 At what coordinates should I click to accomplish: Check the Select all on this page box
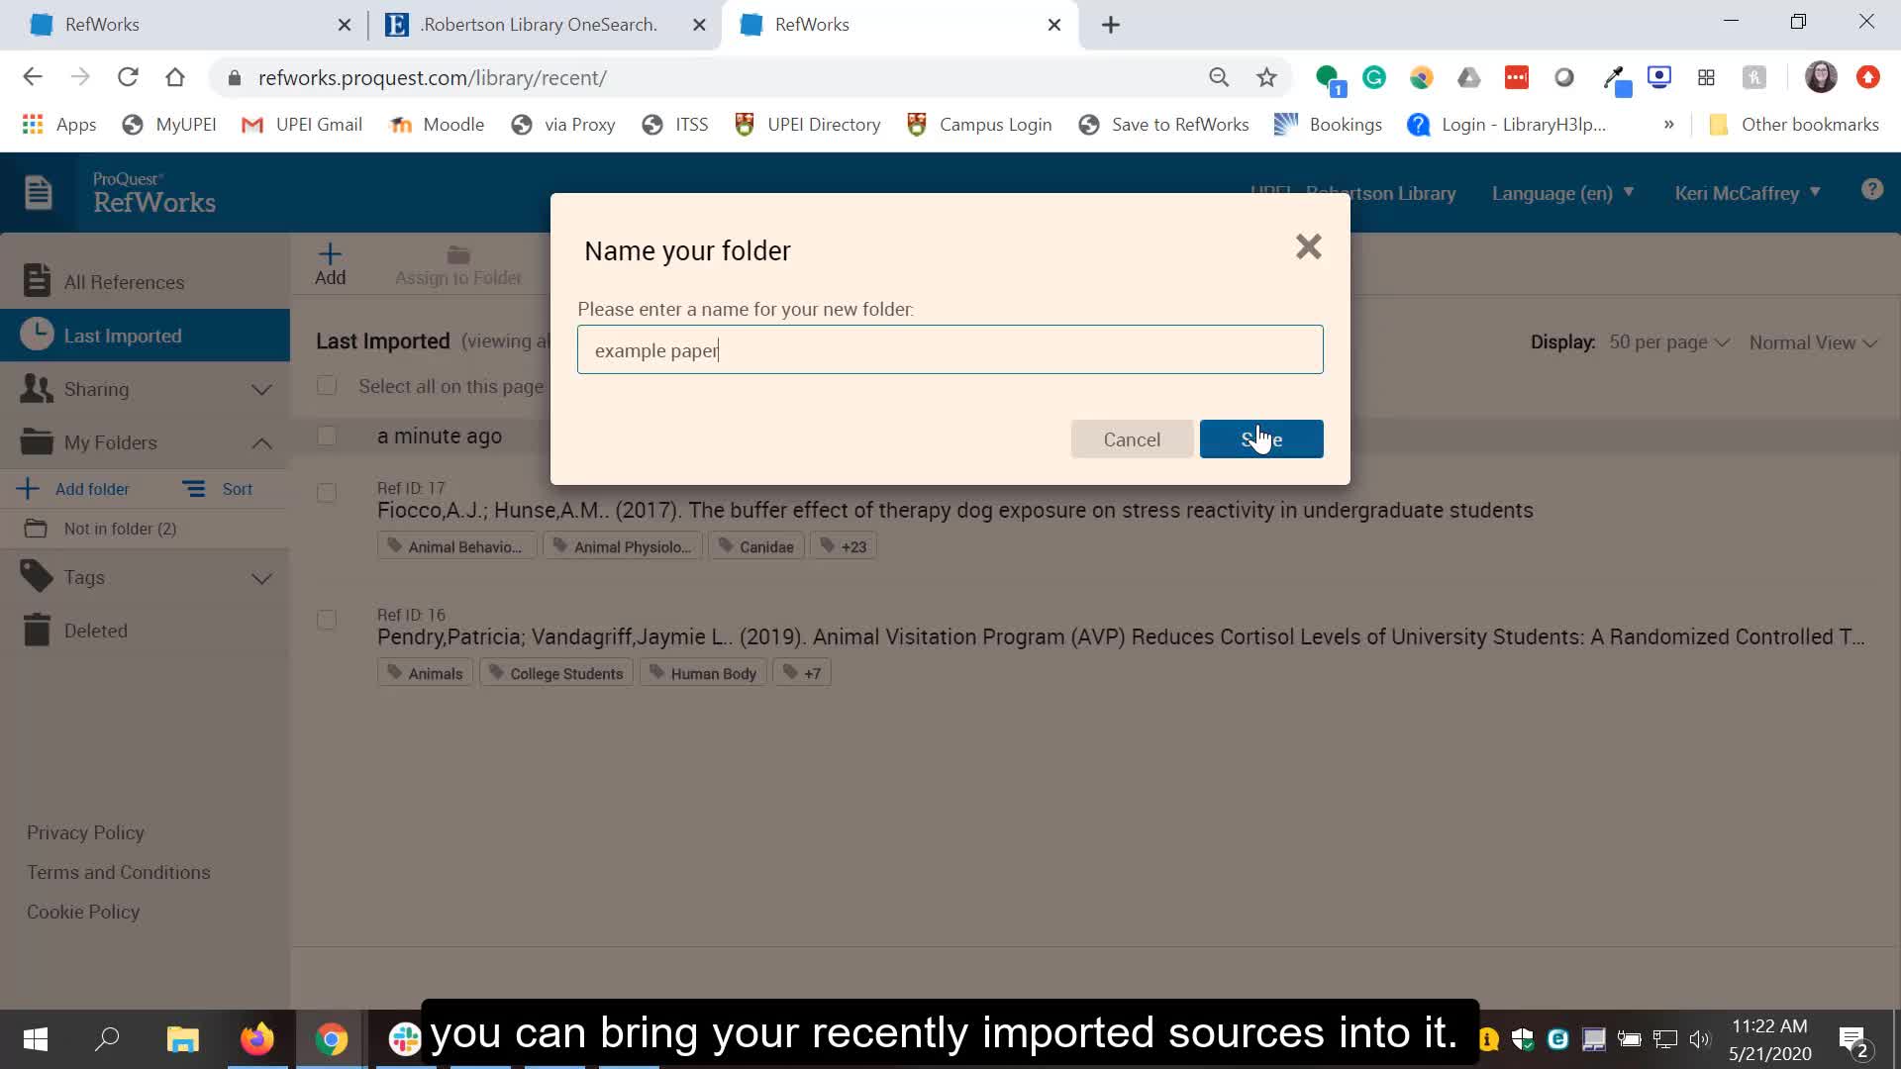(326, 386)
